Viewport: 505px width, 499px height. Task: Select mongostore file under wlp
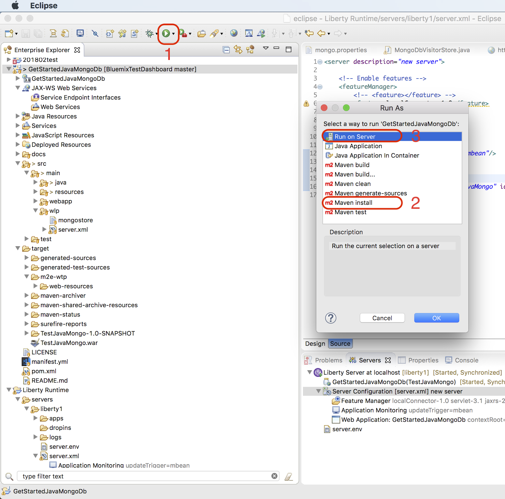(x=75, y=220)
